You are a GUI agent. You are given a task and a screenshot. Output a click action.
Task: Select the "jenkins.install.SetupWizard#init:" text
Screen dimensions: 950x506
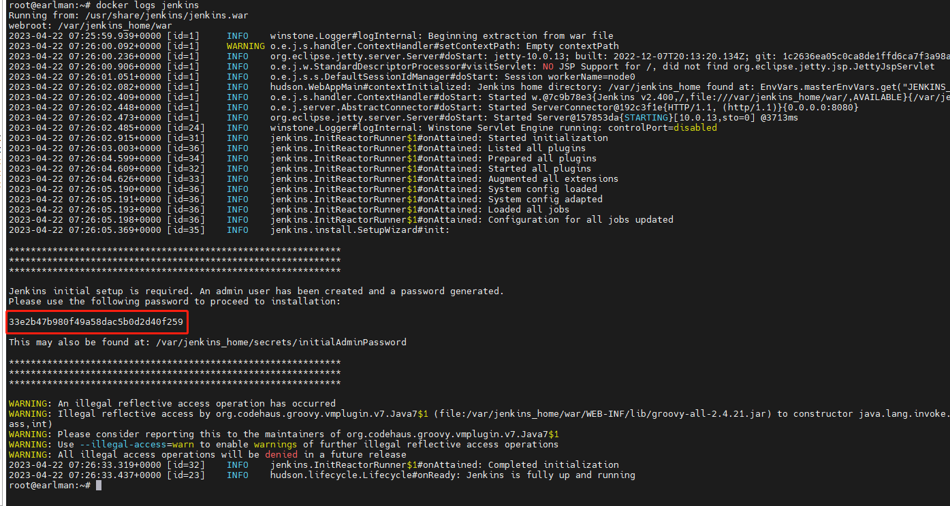[x=360, y=230]
